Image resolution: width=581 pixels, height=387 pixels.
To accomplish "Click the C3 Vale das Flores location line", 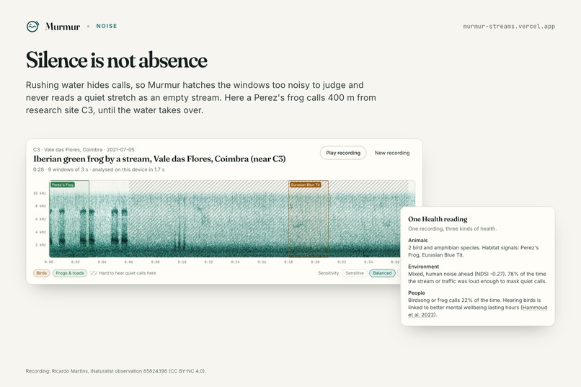I will tap(84, 150).
